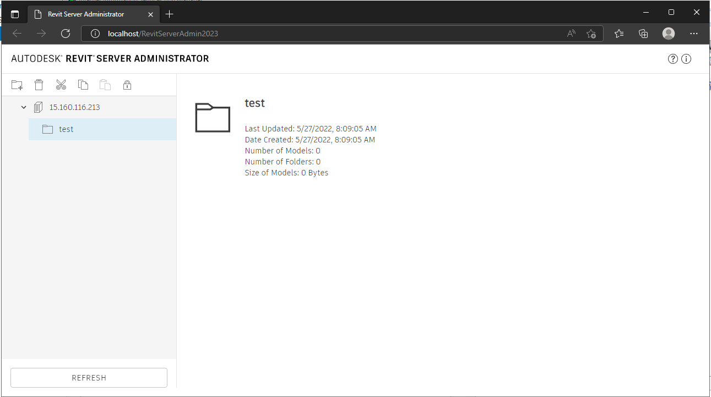Select the Revit Server Administrator tab
This screenshot has height=397, width=711.
94,14
